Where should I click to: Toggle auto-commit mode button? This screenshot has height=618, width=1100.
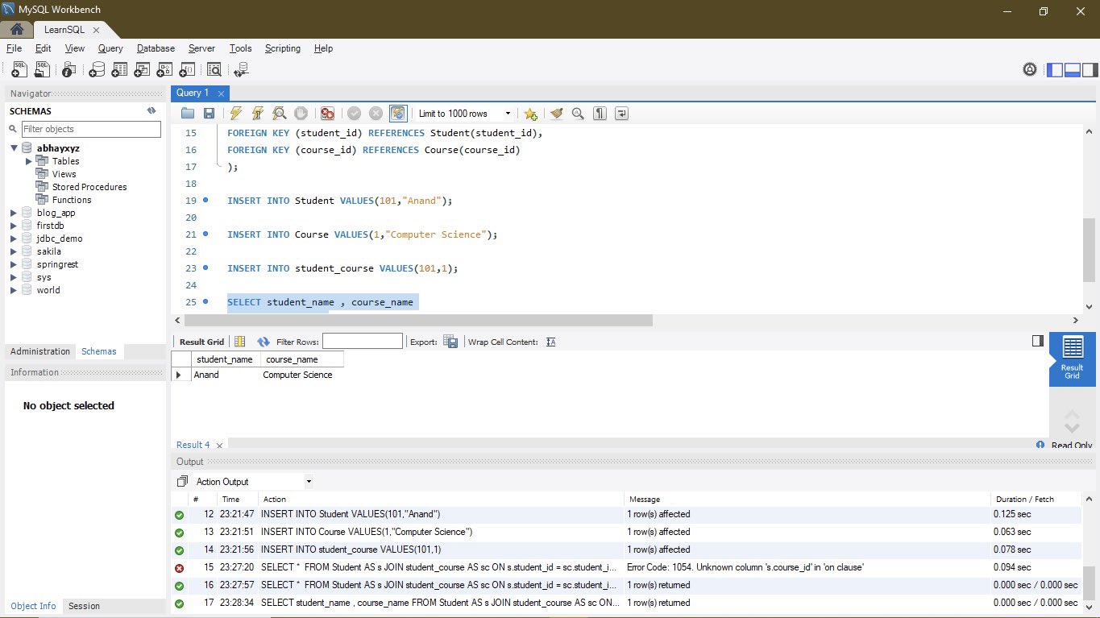[397, 114]
